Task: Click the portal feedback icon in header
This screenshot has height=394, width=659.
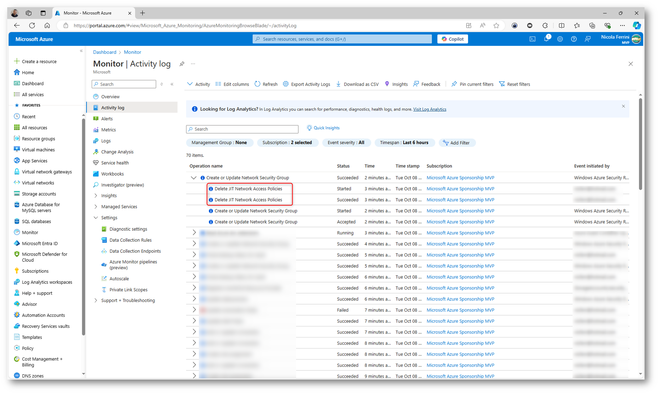Action: (x=587, y=39)
